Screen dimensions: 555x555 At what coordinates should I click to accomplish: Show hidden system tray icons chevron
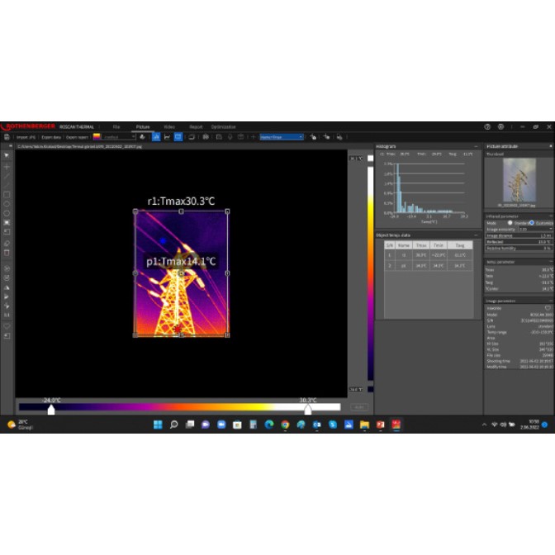pyautogui.click(x=484, y=425)
